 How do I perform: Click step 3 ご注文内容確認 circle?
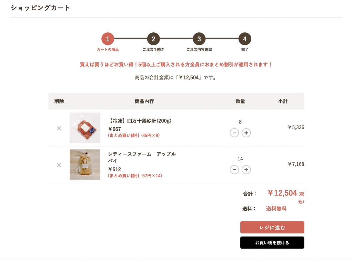coord(199,39)
